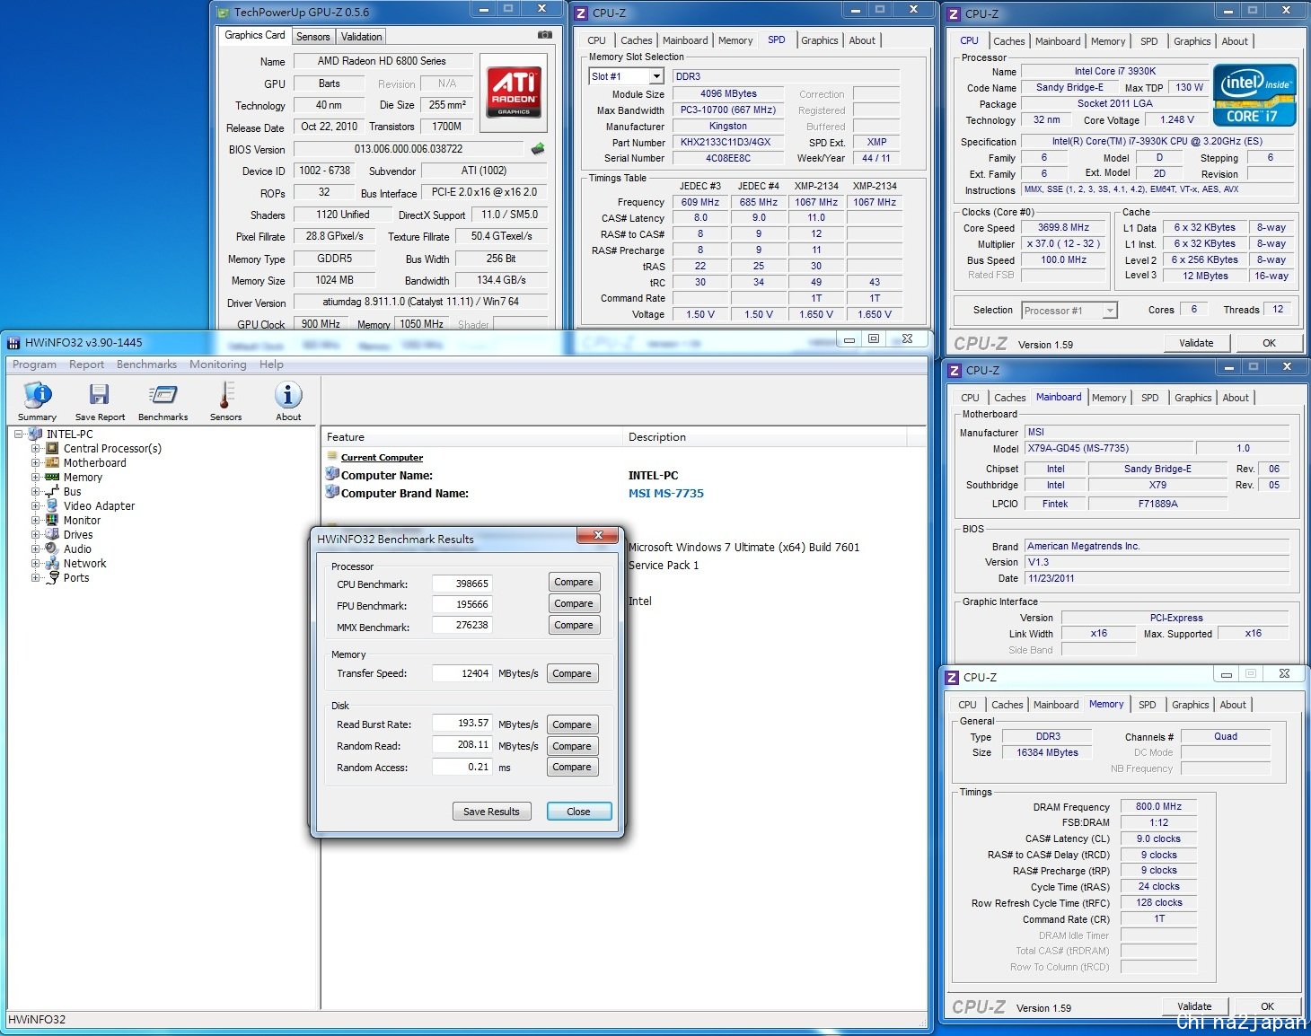Open the Program menu in HWiNFO32
Screen dimensions: 1311x1036
coord(34,364)
